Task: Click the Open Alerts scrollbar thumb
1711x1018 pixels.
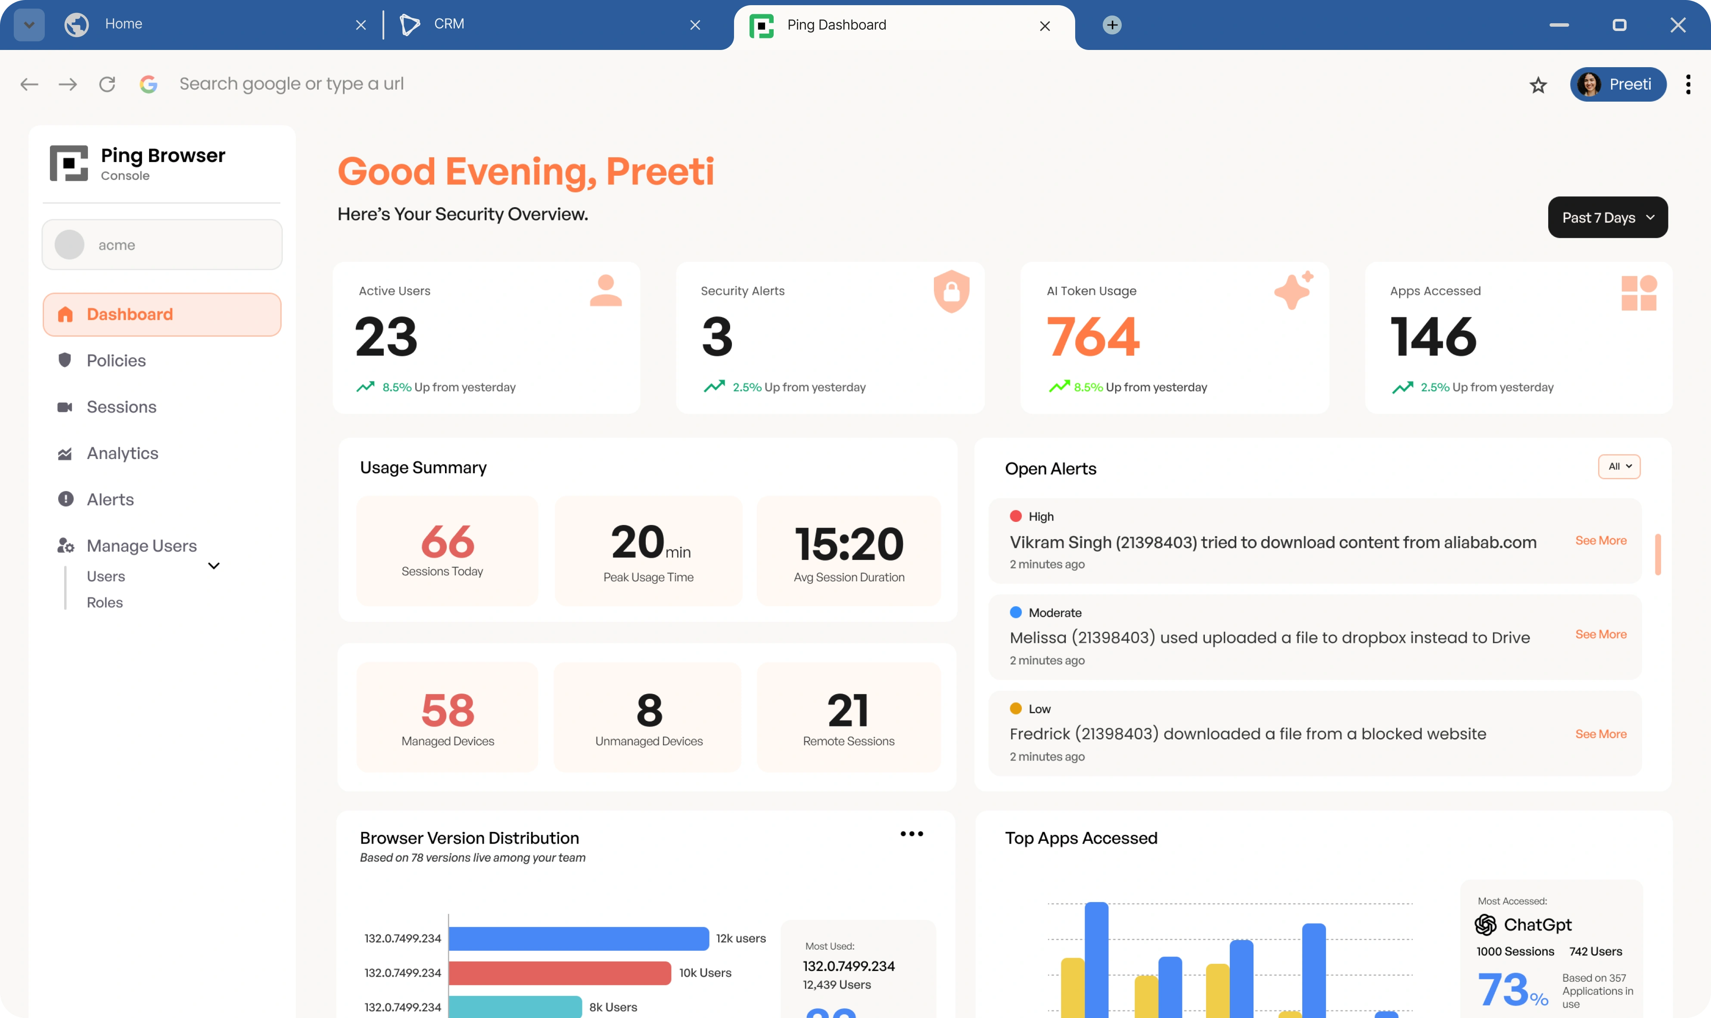Action: point(1658,554)
